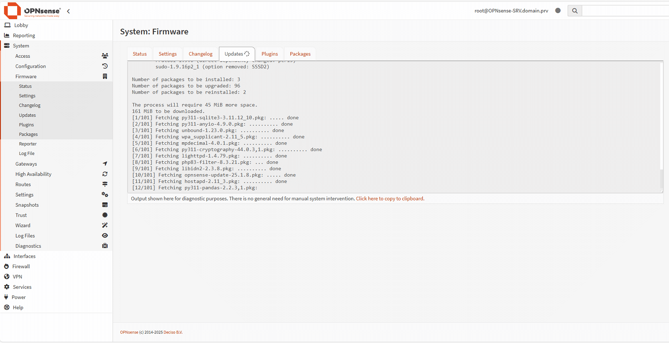Switch to the Settings tab
669x343 pixels.
click(167, 54)
